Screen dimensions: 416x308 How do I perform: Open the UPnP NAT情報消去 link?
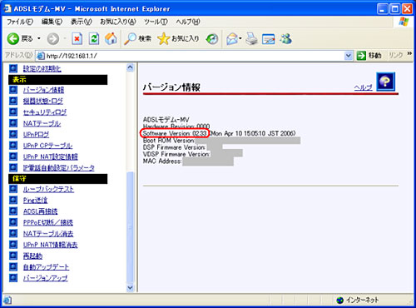coord(51,245)
